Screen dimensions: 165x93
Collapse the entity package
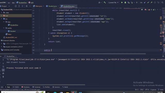tap(4, 28)
